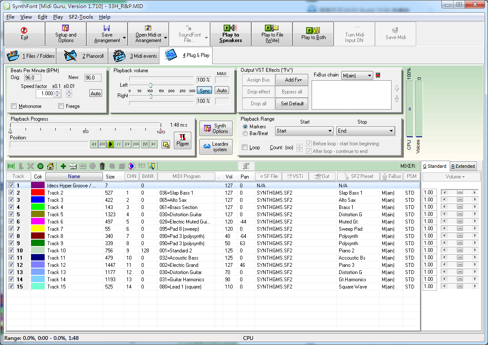
Task: Click the trash can icon
Action: coord(102,166)
